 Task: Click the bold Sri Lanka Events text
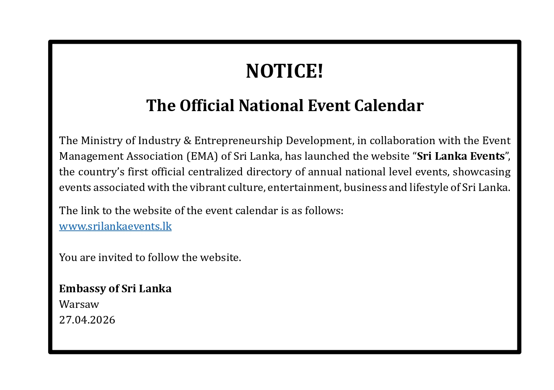pos(460,156)
